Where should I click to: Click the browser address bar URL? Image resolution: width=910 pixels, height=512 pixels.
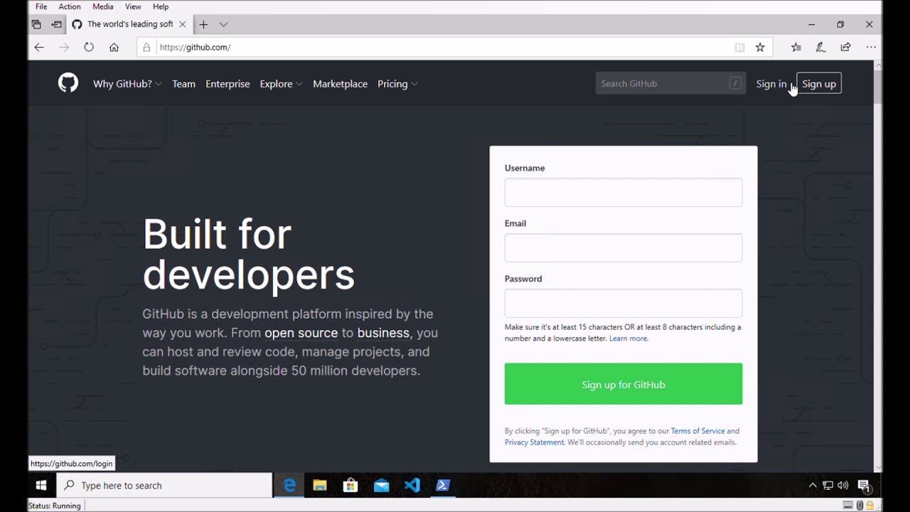tap(195, 47)
